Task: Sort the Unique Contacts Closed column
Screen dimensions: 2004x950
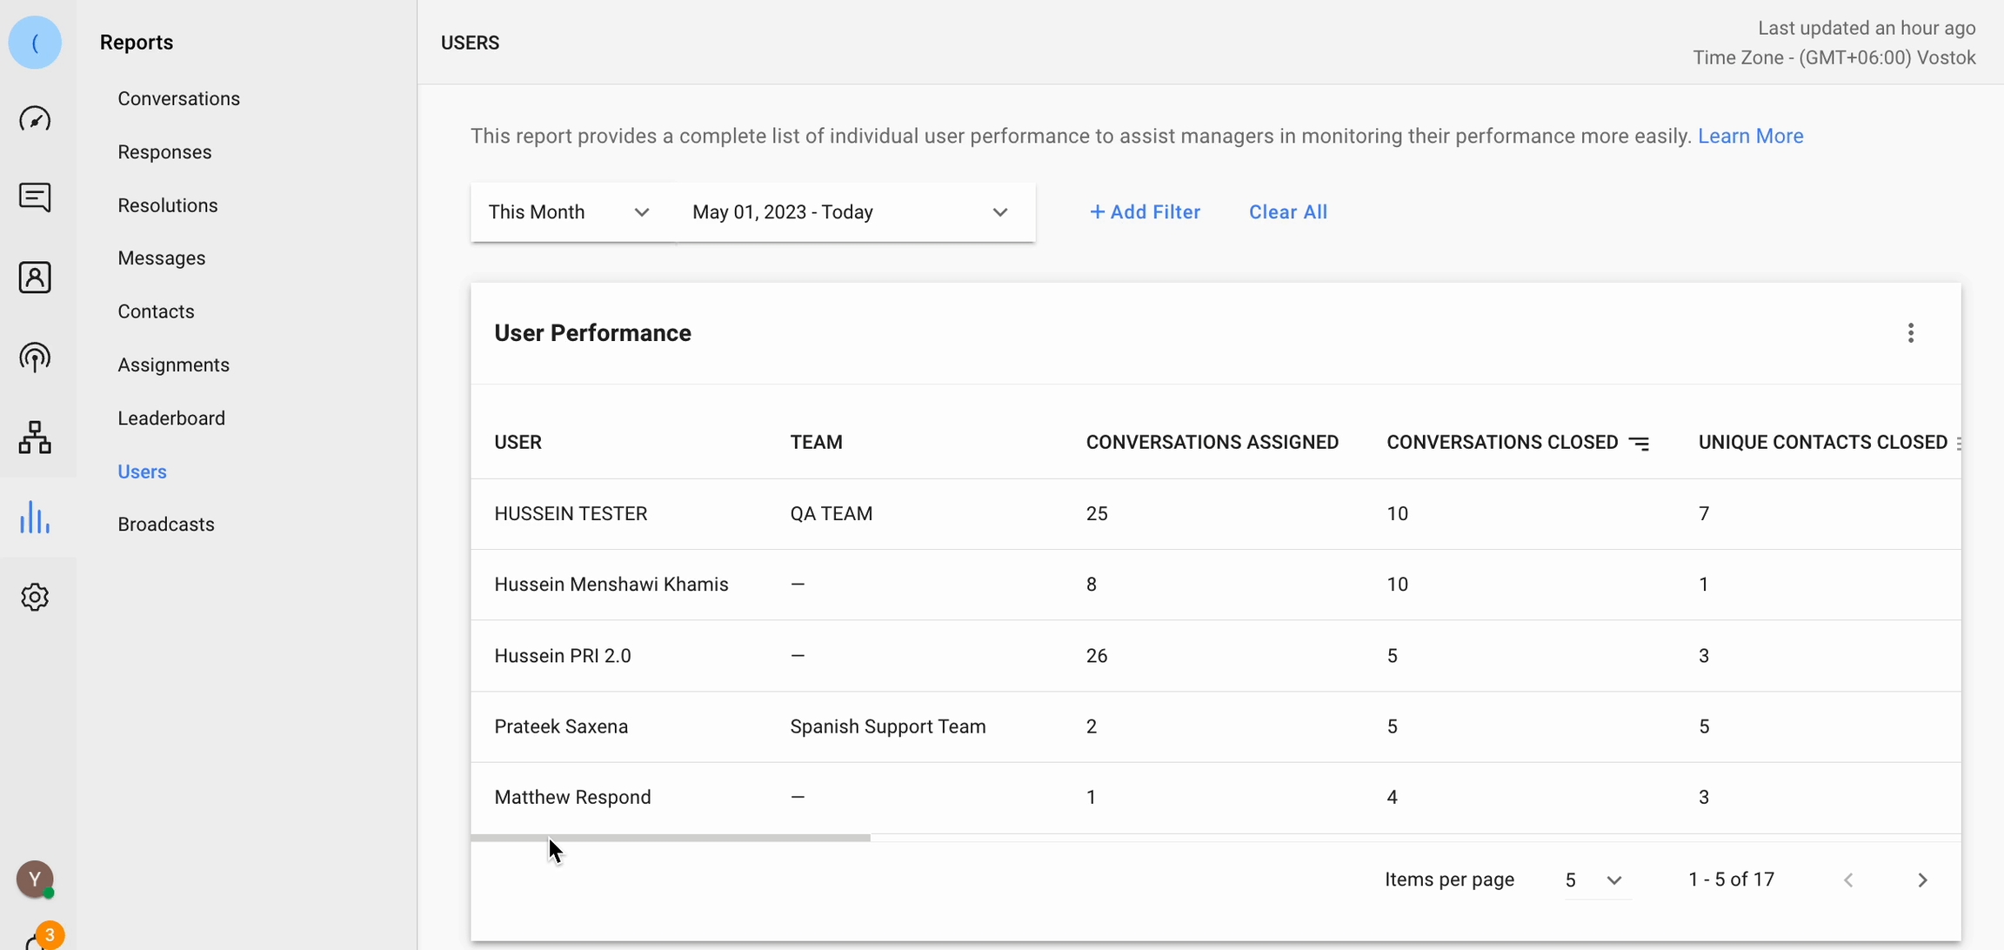Action: point(1960,444)
